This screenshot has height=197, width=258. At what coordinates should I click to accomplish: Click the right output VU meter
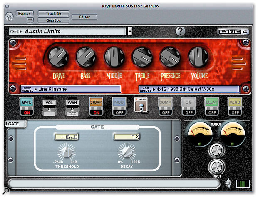click(x=233, y=134)
